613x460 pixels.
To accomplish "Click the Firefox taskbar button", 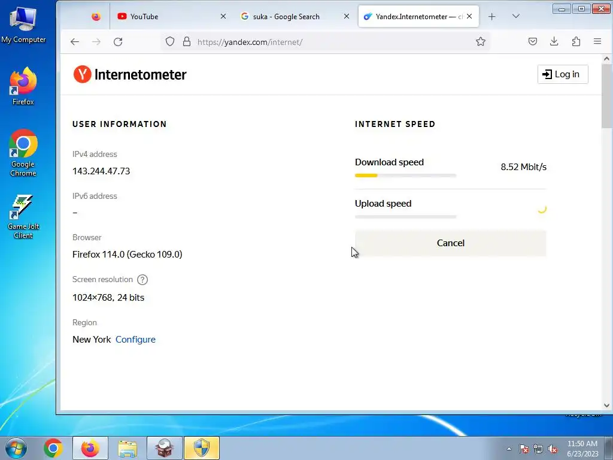I will tap(90, 448).
